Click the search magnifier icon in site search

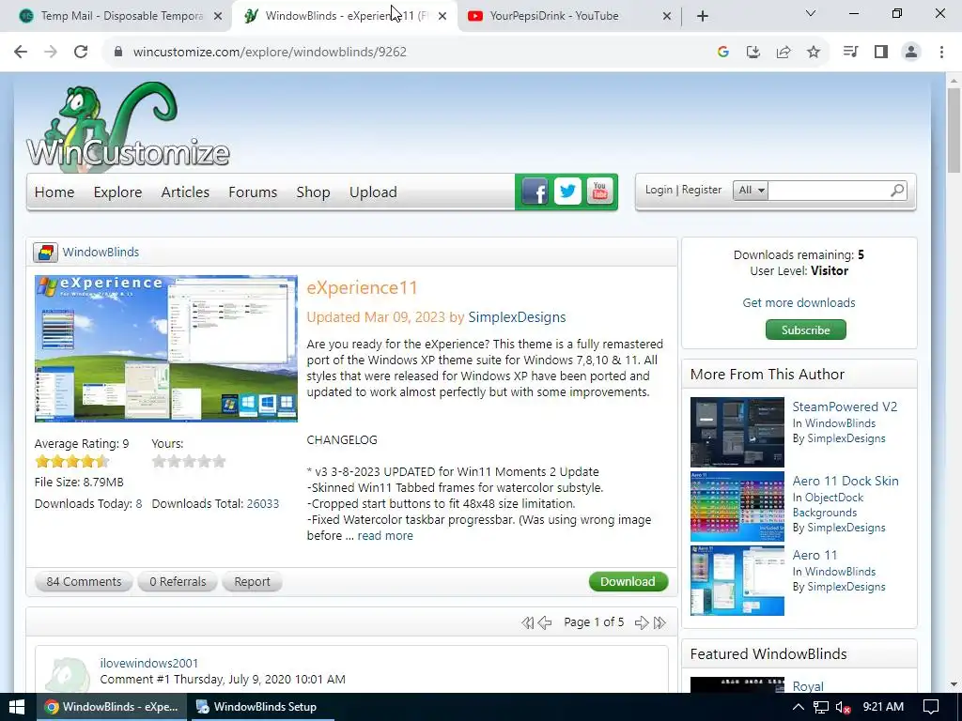point(897,191)
